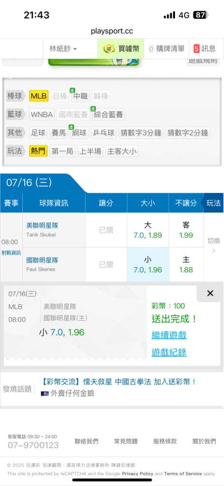Click the 玩法 column header arrow
This screenshot has width=224, height=486.
coord(212,203)
